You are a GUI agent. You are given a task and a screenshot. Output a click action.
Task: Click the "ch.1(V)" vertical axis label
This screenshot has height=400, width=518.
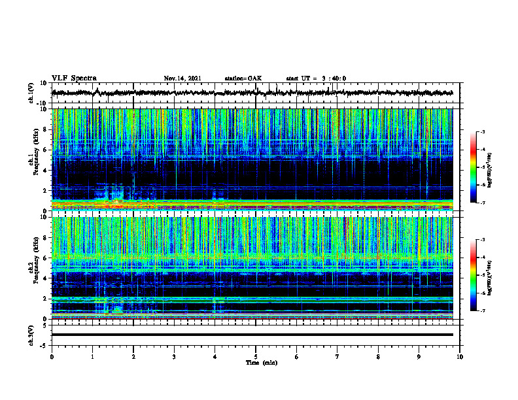31,93
